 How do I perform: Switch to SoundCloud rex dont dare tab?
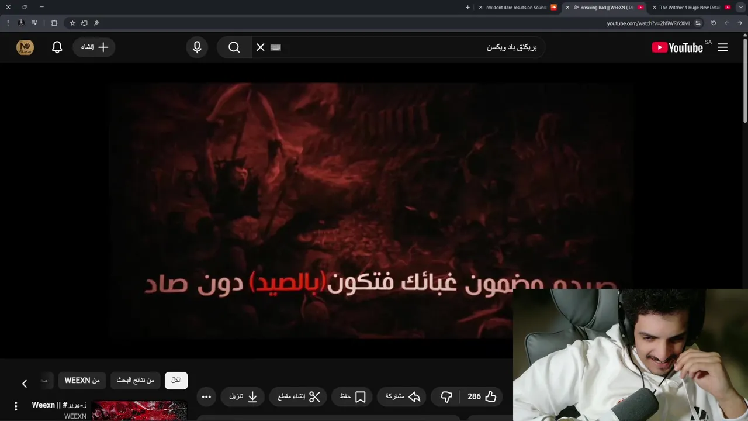pyautogui.click(x=516, y=8)
